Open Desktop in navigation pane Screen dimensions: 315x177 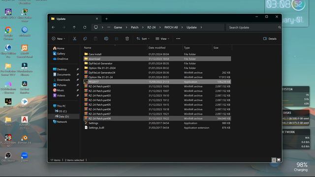pos(60,69)
